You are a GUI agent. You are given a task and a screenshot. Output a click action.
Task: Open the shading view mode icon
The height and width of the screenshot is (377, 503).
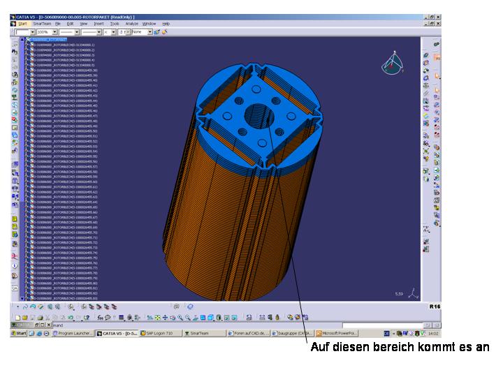(219, 318)
